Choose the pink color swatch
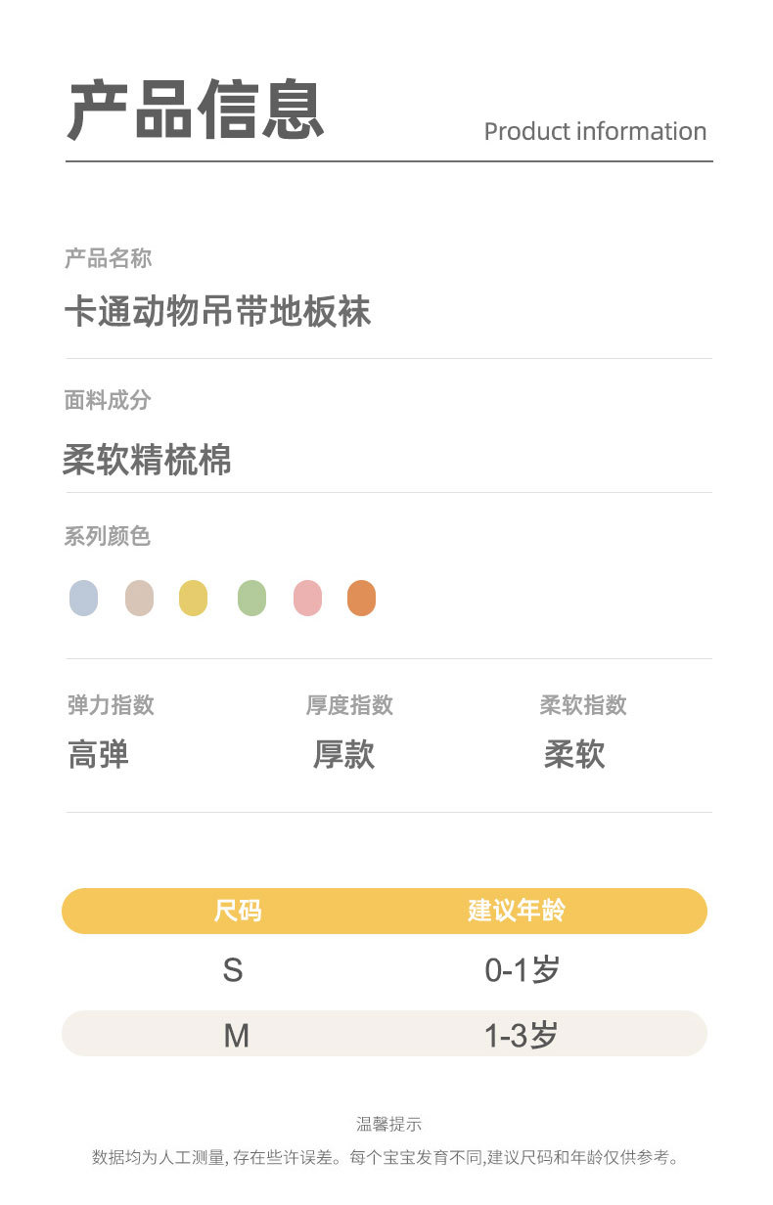This screenshot has height=1205, width=773. point(307,598)
